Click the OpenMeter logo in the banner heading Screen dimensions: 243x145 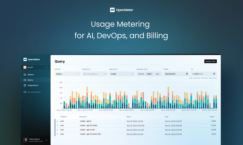(x=121, y=10)
